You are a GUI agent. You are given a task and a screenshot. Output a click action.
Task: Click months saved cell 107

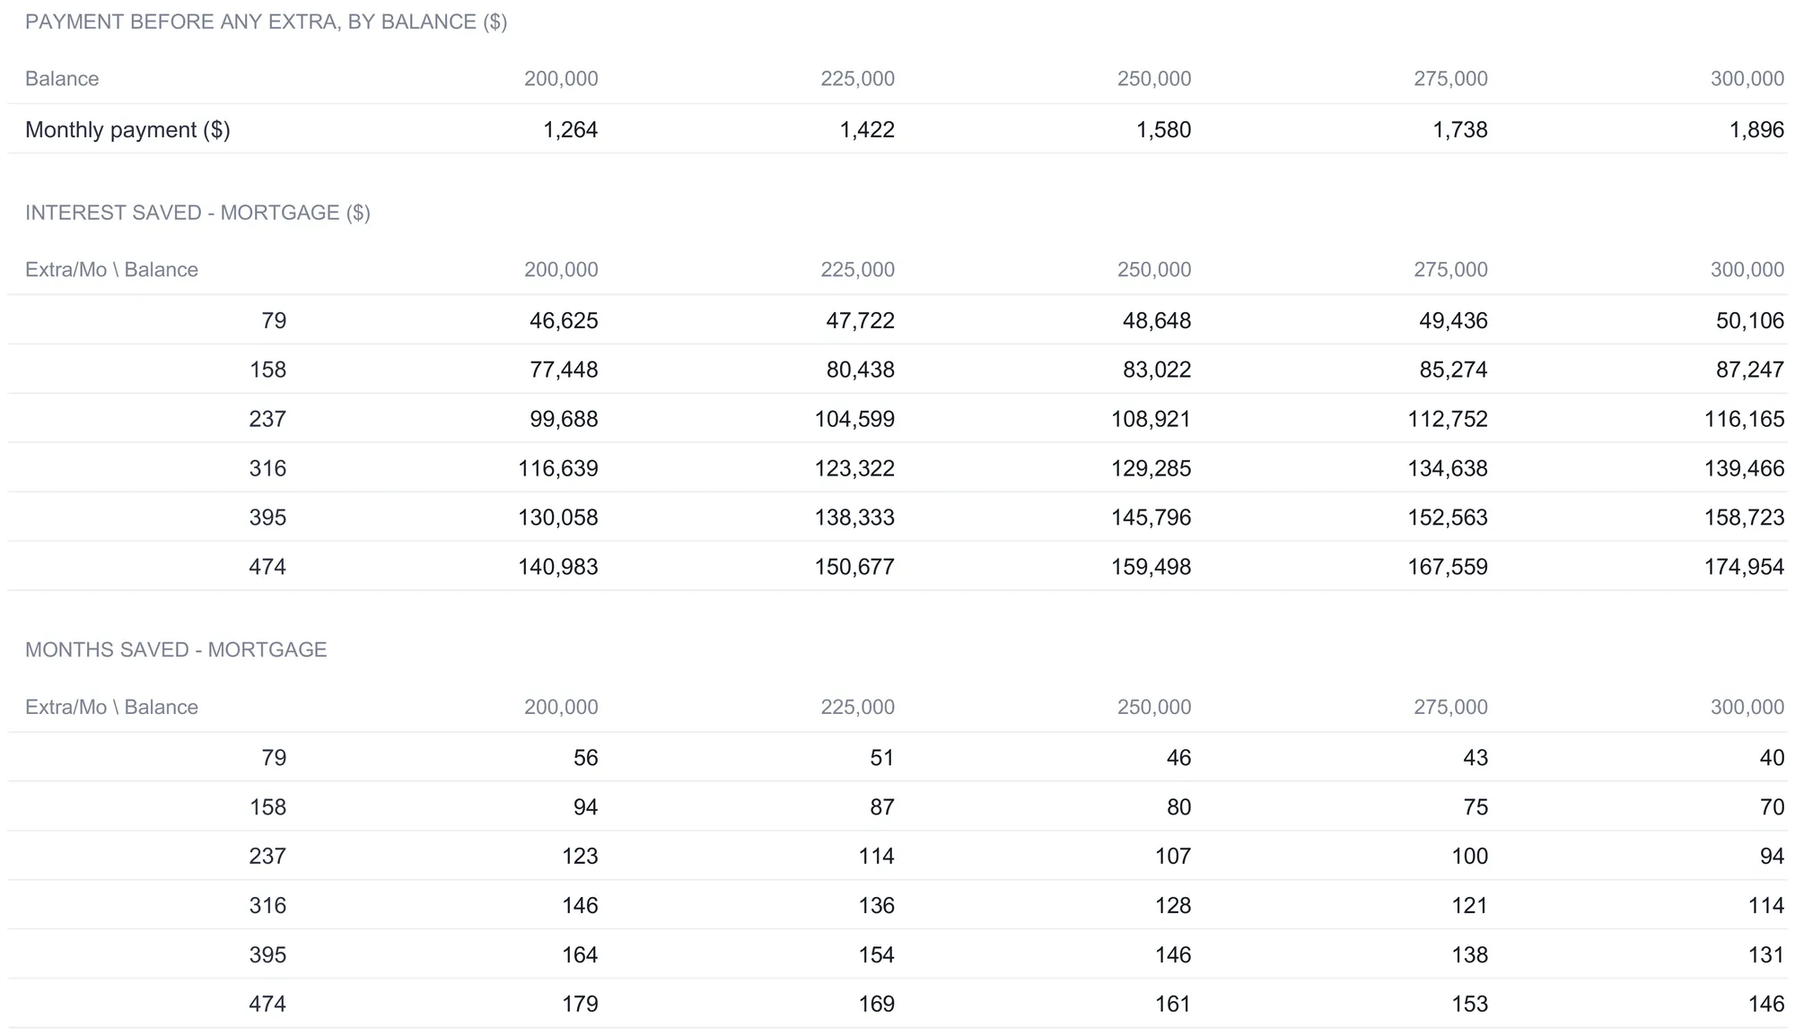click(1173, 856)
